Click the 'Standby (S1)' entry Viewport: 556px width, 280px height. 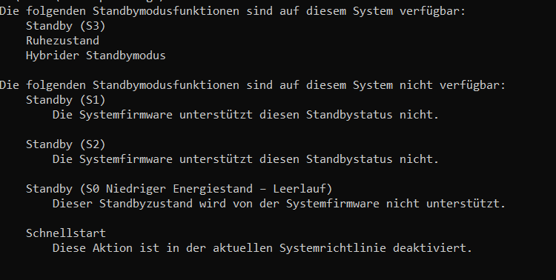(66, 100)
